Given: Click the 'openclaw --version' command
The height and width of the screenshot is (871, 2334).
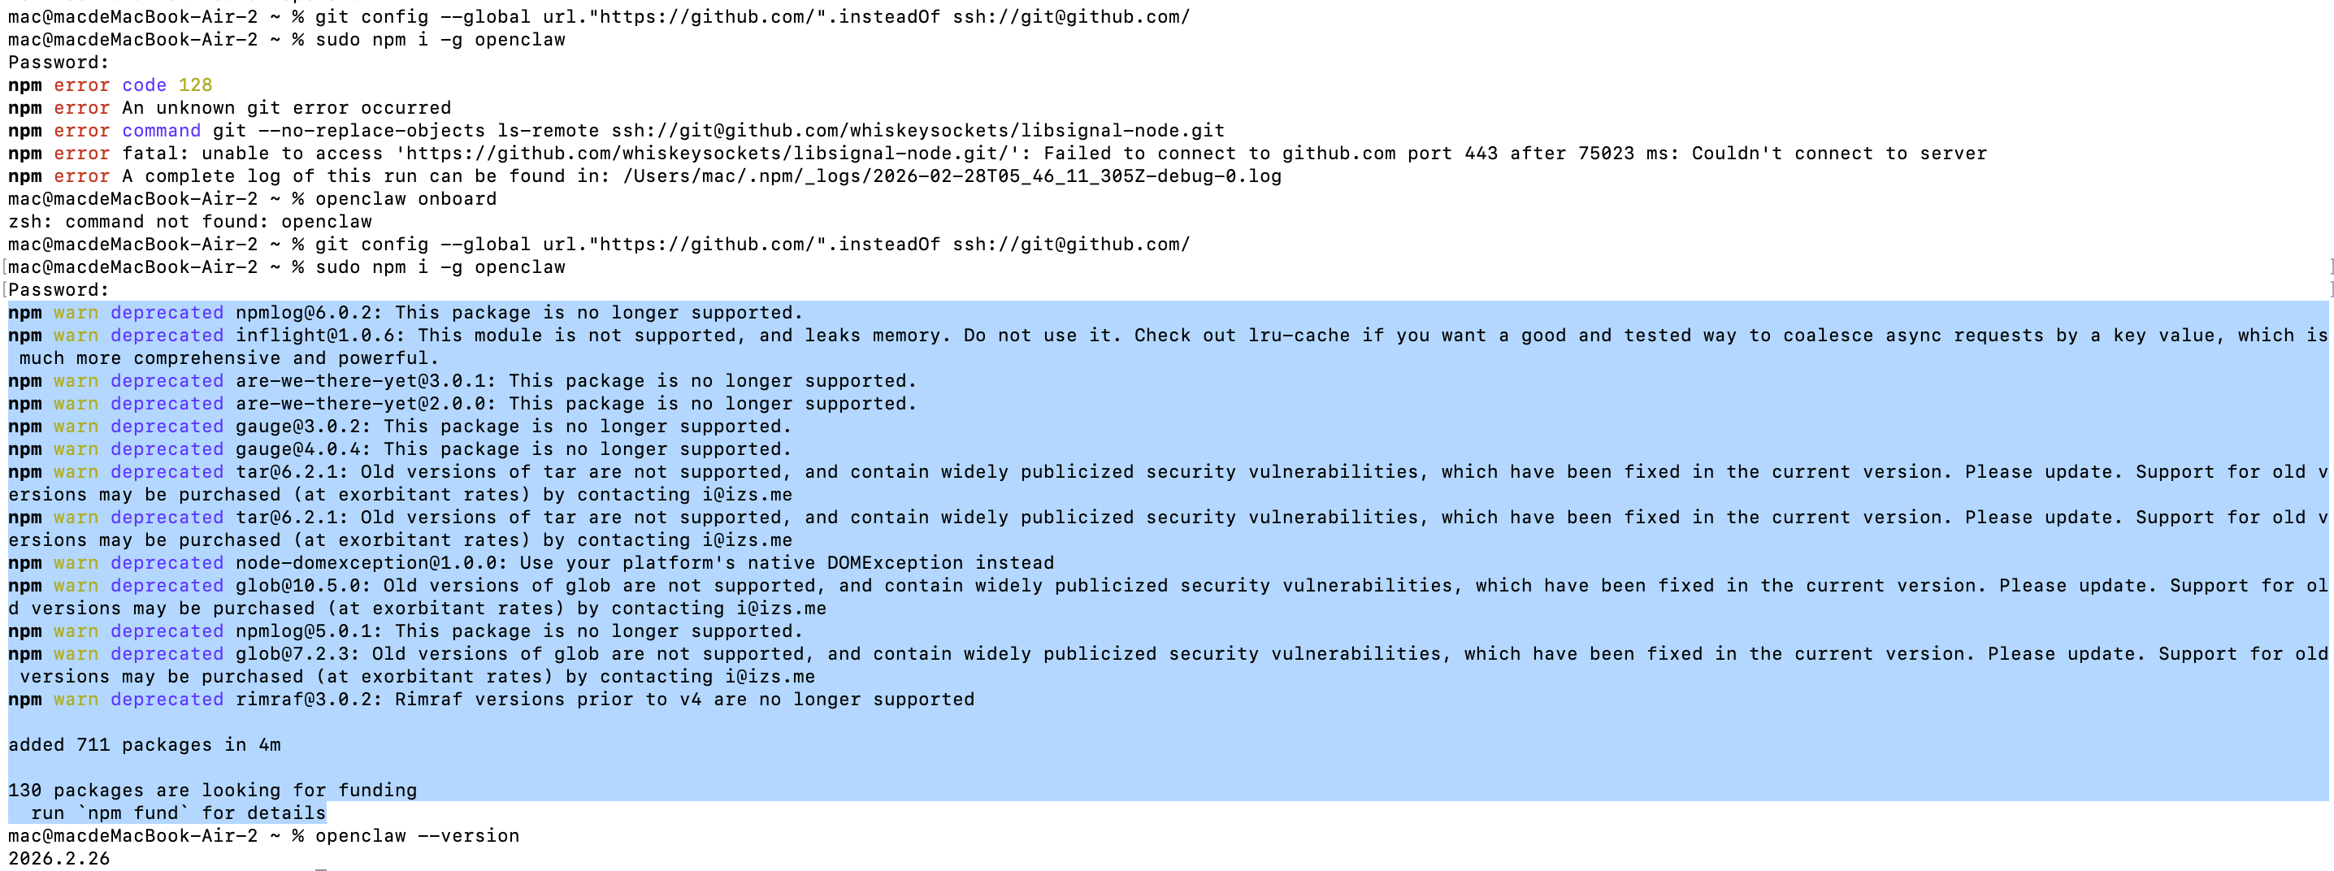Looking at the screenshot, I should click(417, 836).
